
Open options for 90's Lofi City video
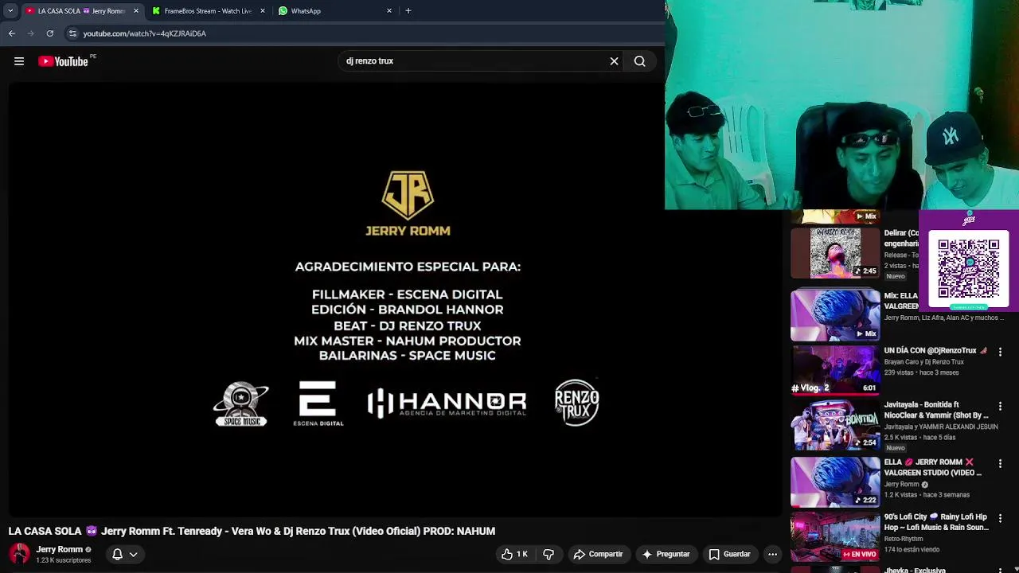(1001, 518)
